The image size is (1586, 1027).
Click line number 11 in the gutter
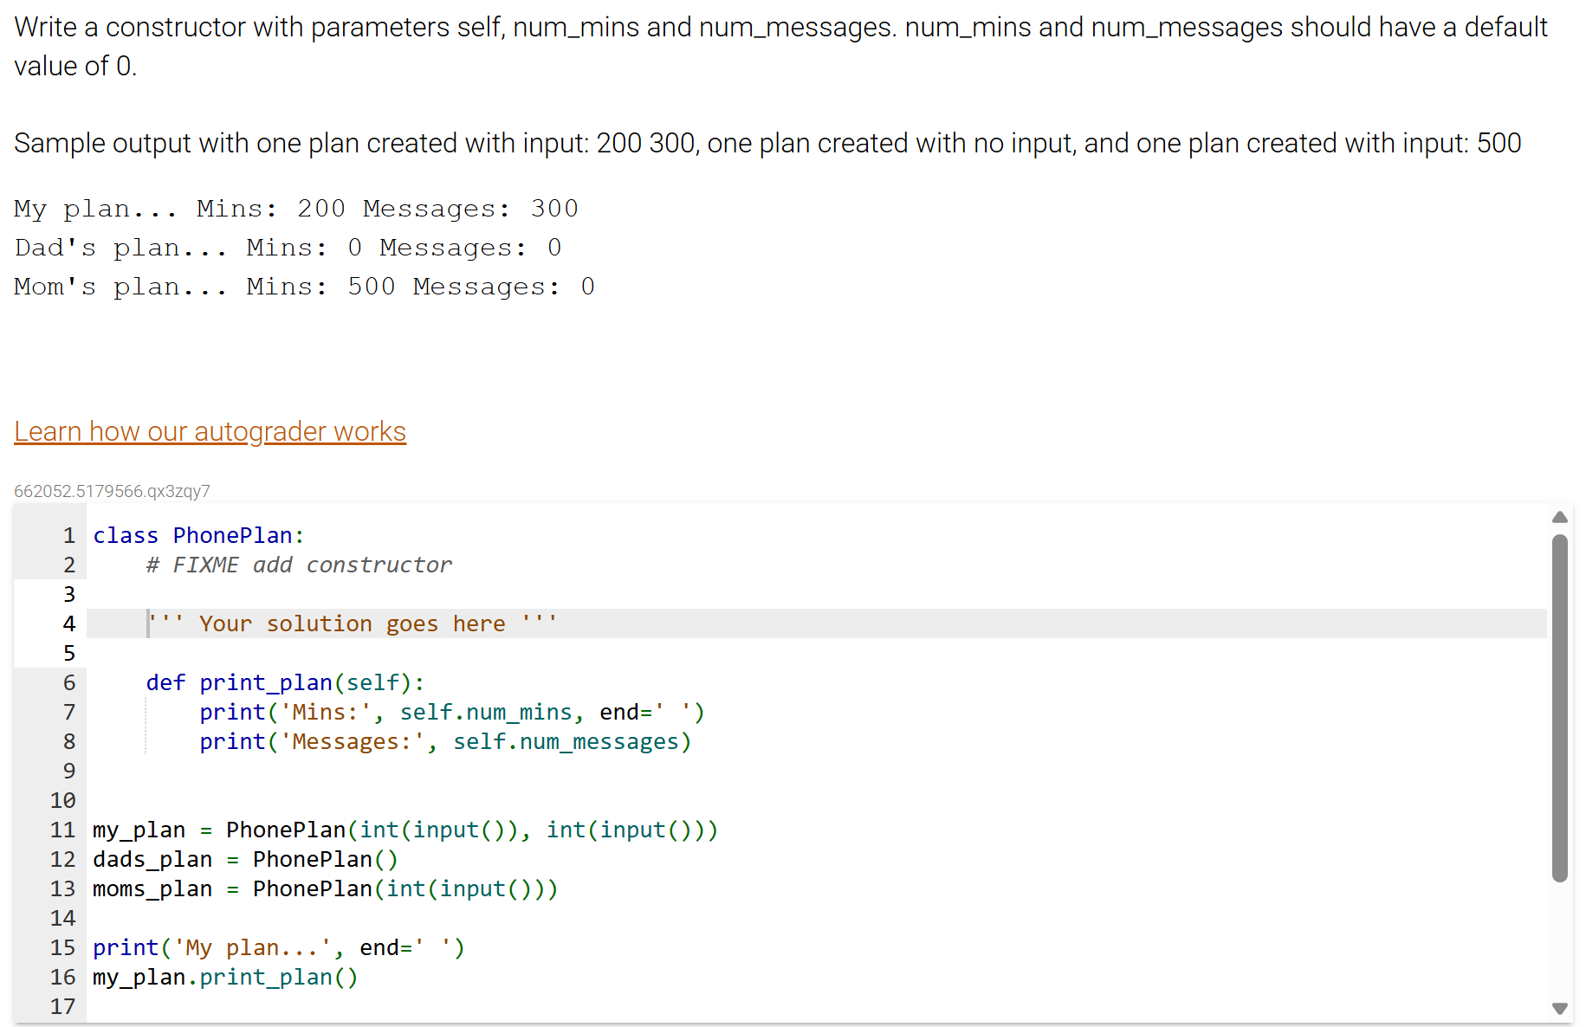pyautogui.click(x=62, y=830)
